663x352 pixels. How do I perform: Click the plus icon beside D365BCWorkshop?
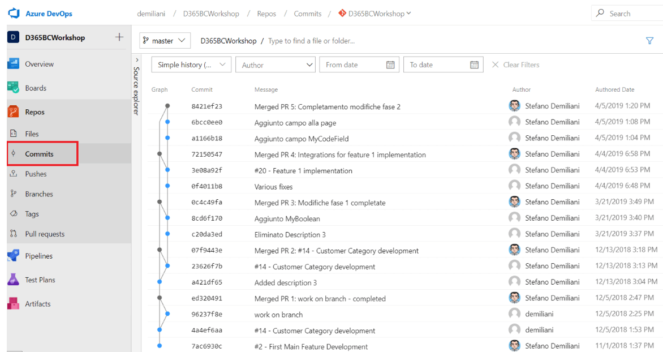119,37
